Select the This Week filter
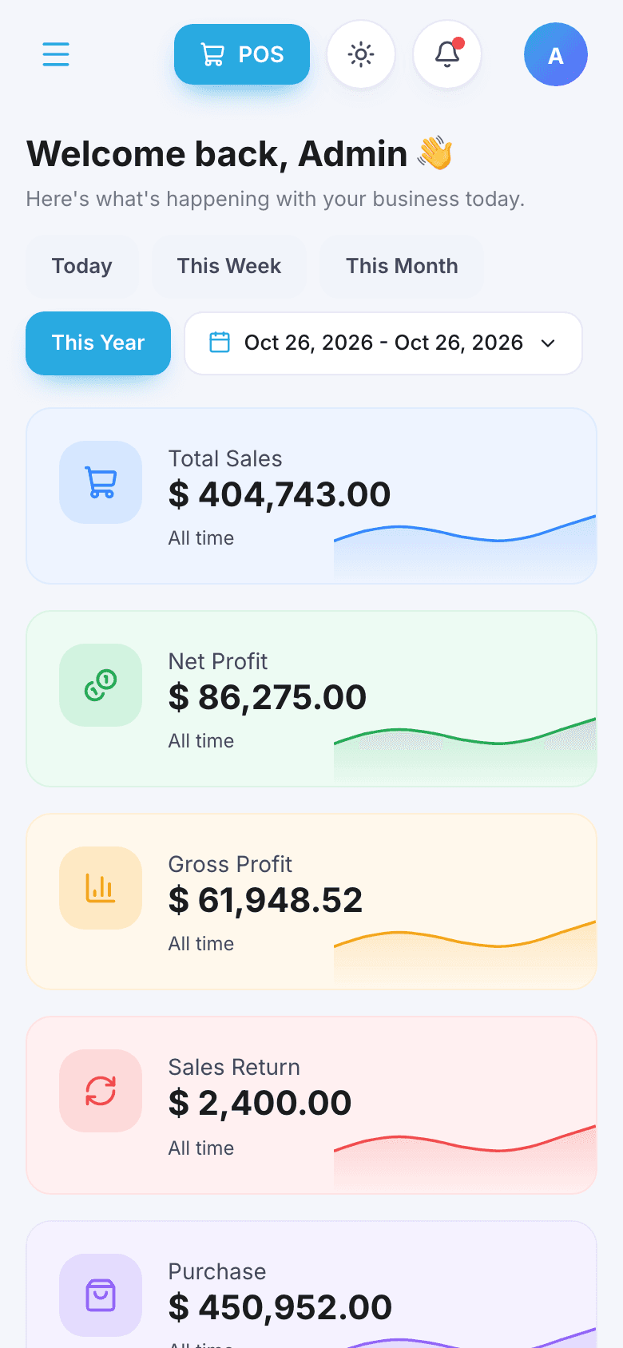The height and width of the screenshot is (1348, 623). 229,266
